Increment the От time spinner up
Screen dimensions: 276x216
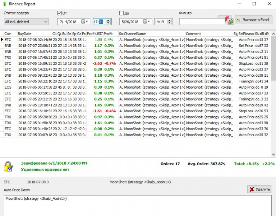point(109,20)
